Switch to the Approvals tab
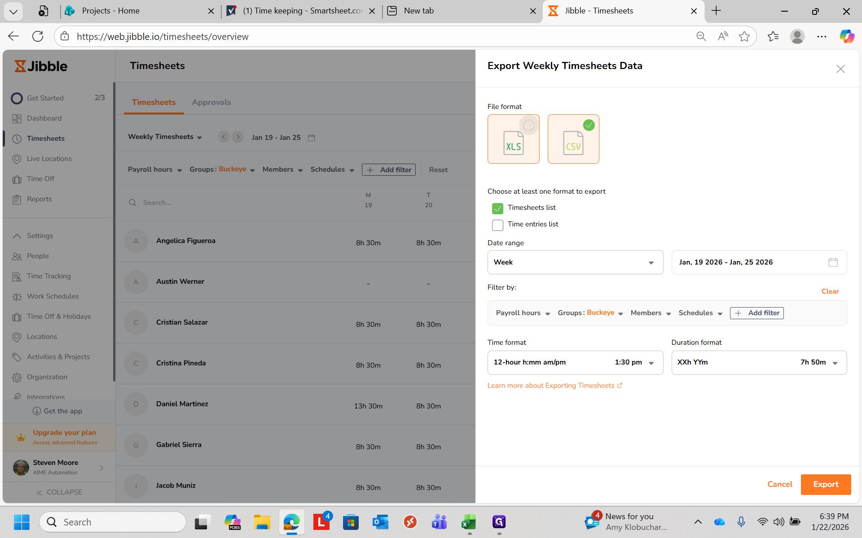862x538 pixels. (x=211, y=102)
